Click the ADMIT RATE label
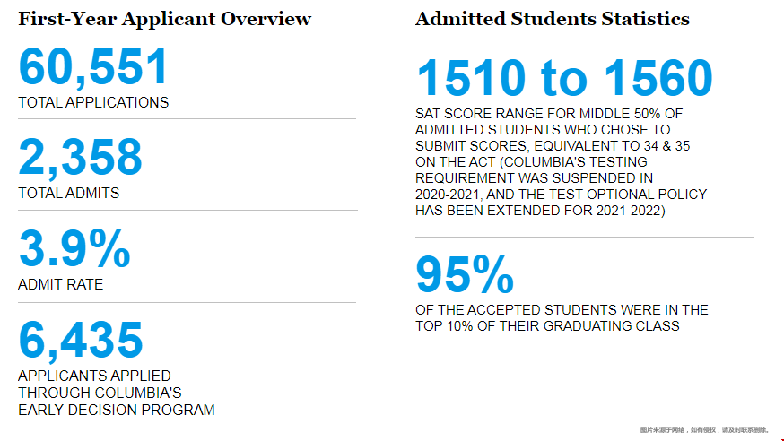Viewport: 784px width, 441px height. point(60,284)
